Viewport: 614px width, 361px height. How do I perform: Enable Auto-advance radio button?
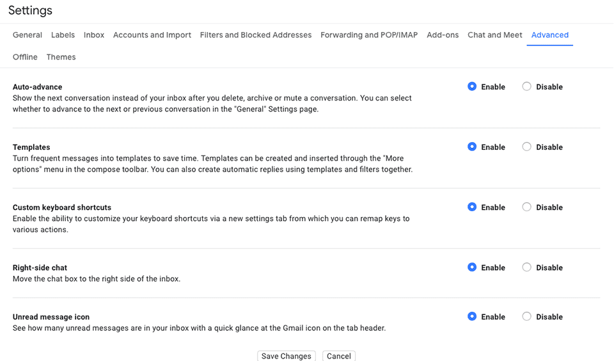point(472,86)
